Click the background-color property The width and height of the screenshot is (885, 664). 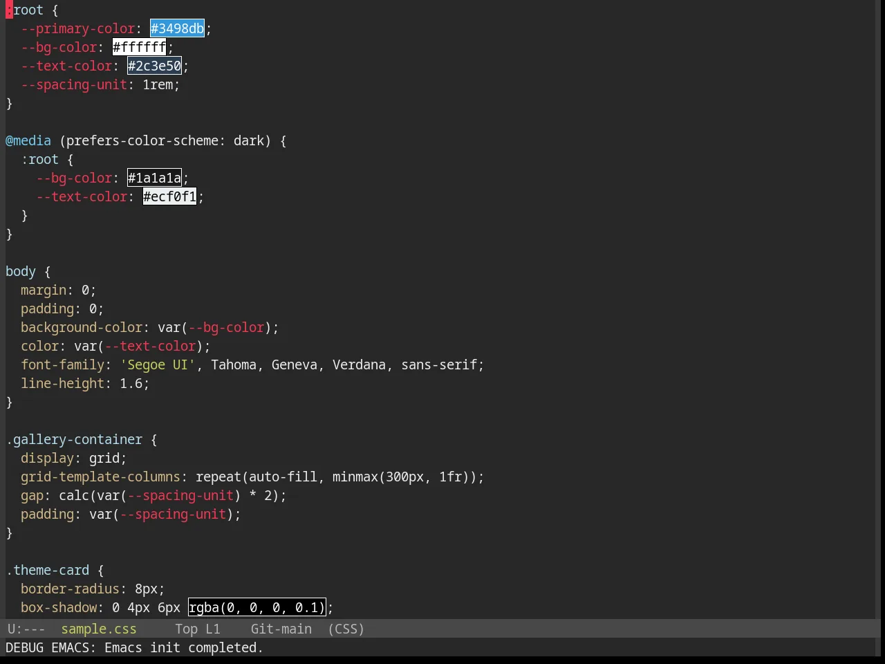click(x=82, y=327)
